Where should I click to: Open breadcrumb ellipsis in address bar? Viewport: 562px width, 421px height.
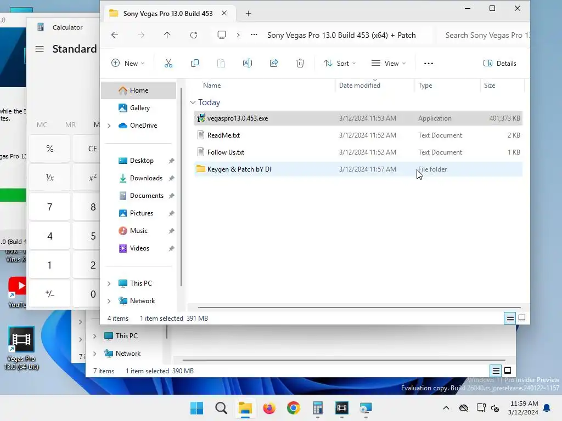(254, 35)
